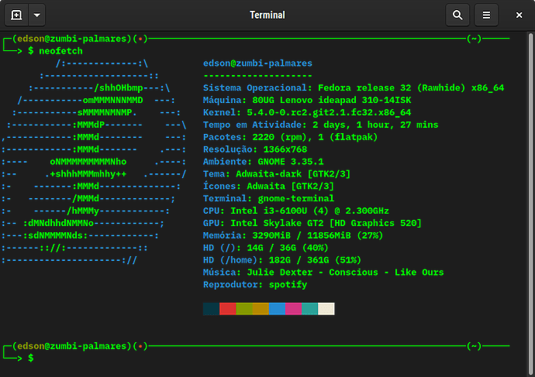Expand the new tab dropdown arrow
The height and width of the screenshot is (377, 535).
(37, 15)
